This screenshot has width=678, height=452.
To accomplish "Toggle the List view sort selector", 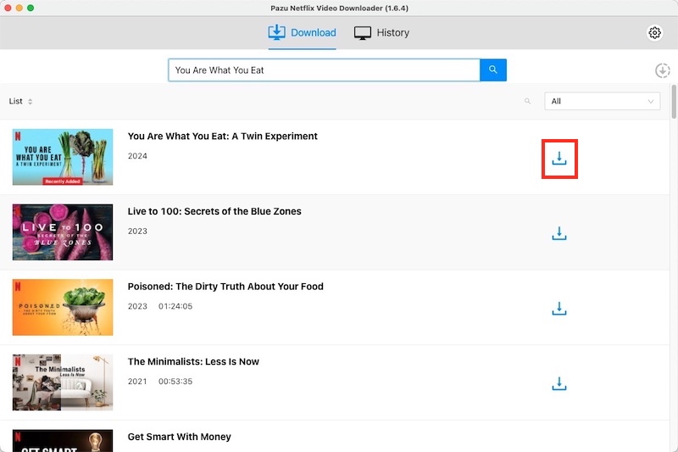I will (20, 101).
